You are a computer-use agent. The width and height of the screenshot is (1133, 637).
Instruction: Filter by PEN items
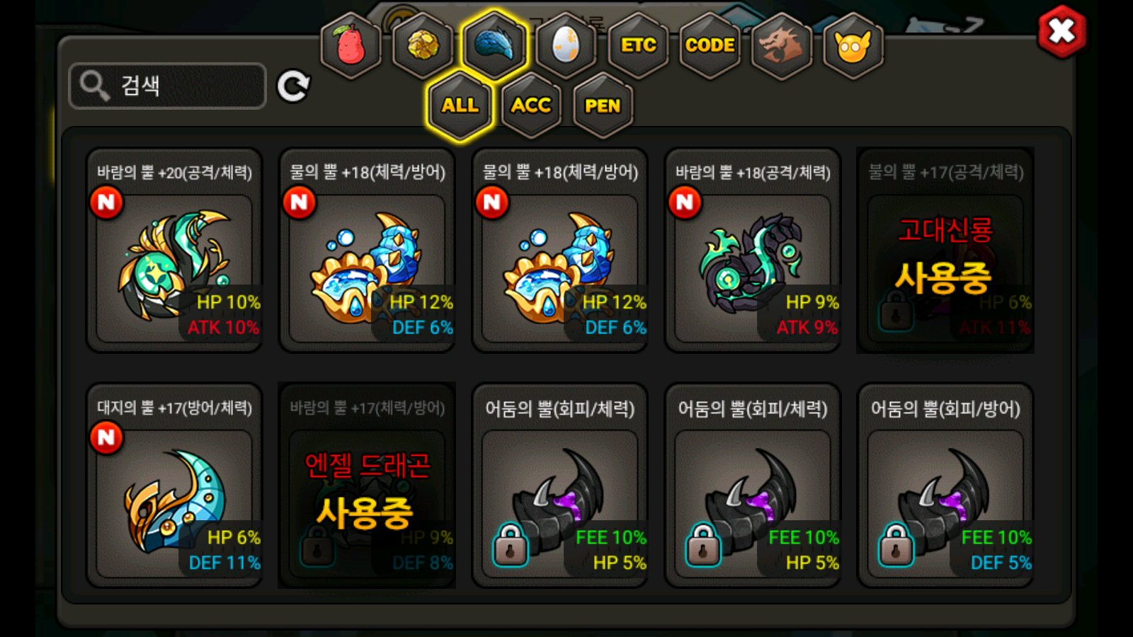coord(603,105)
